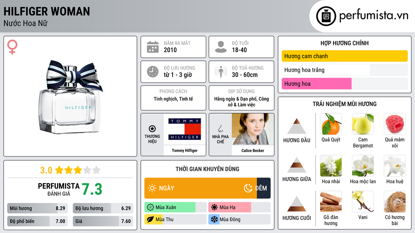
Task: Click the Calice Becker name label
Action: click(x=253, y=150)
